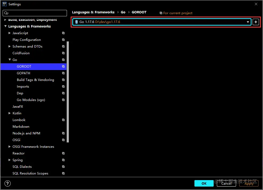Click the project icon beside Go Modules (vgo)

(63, 100)
